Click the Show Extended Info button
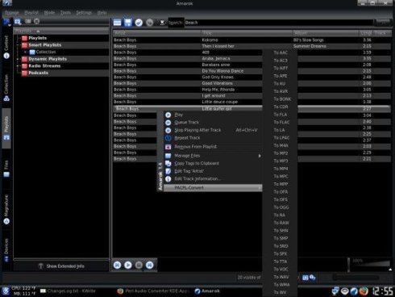Viewport: 395px width, 297px height. pyautogui.click(x=61, y=266)
